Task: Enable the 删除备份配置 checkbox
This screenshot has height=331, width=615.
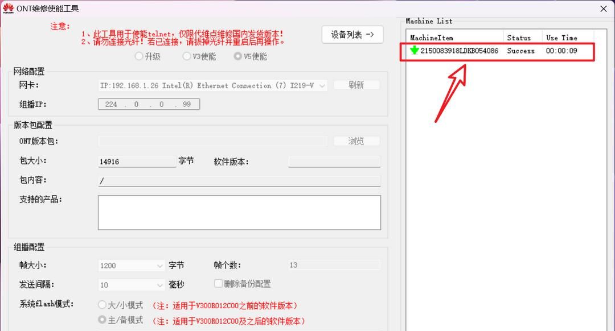Action: pos(218,283)
